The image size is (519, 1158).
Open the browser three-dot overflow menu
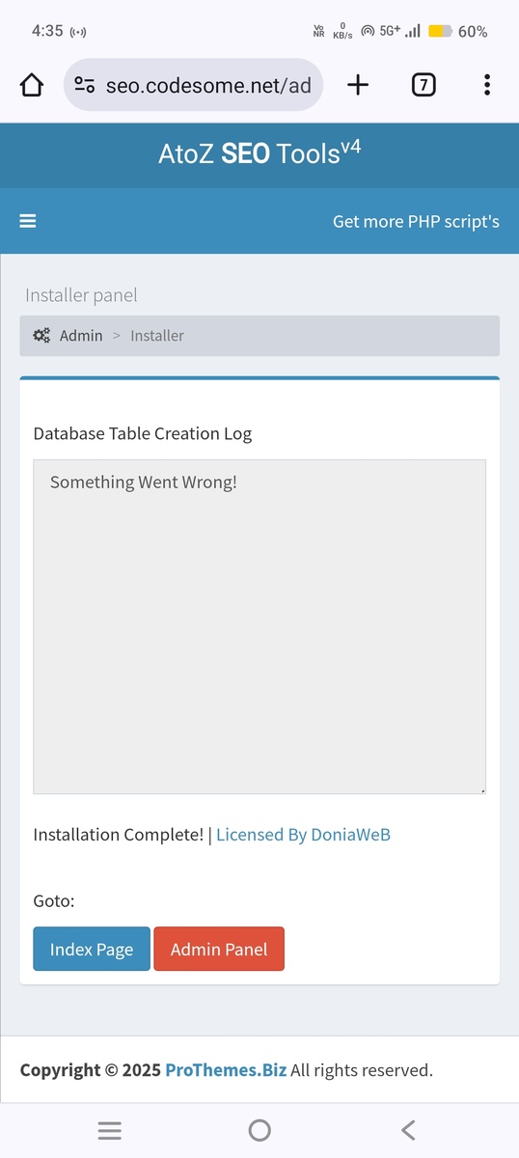pyautogui.click(x=487, y=85)
